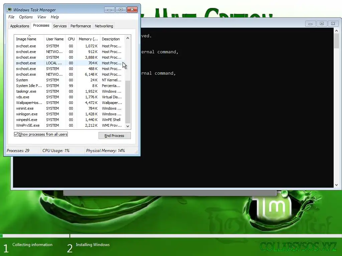Maximize the Task Manager window
This screenshot has width=342, height=256.
pyautogui.click(x=121, y=10)
